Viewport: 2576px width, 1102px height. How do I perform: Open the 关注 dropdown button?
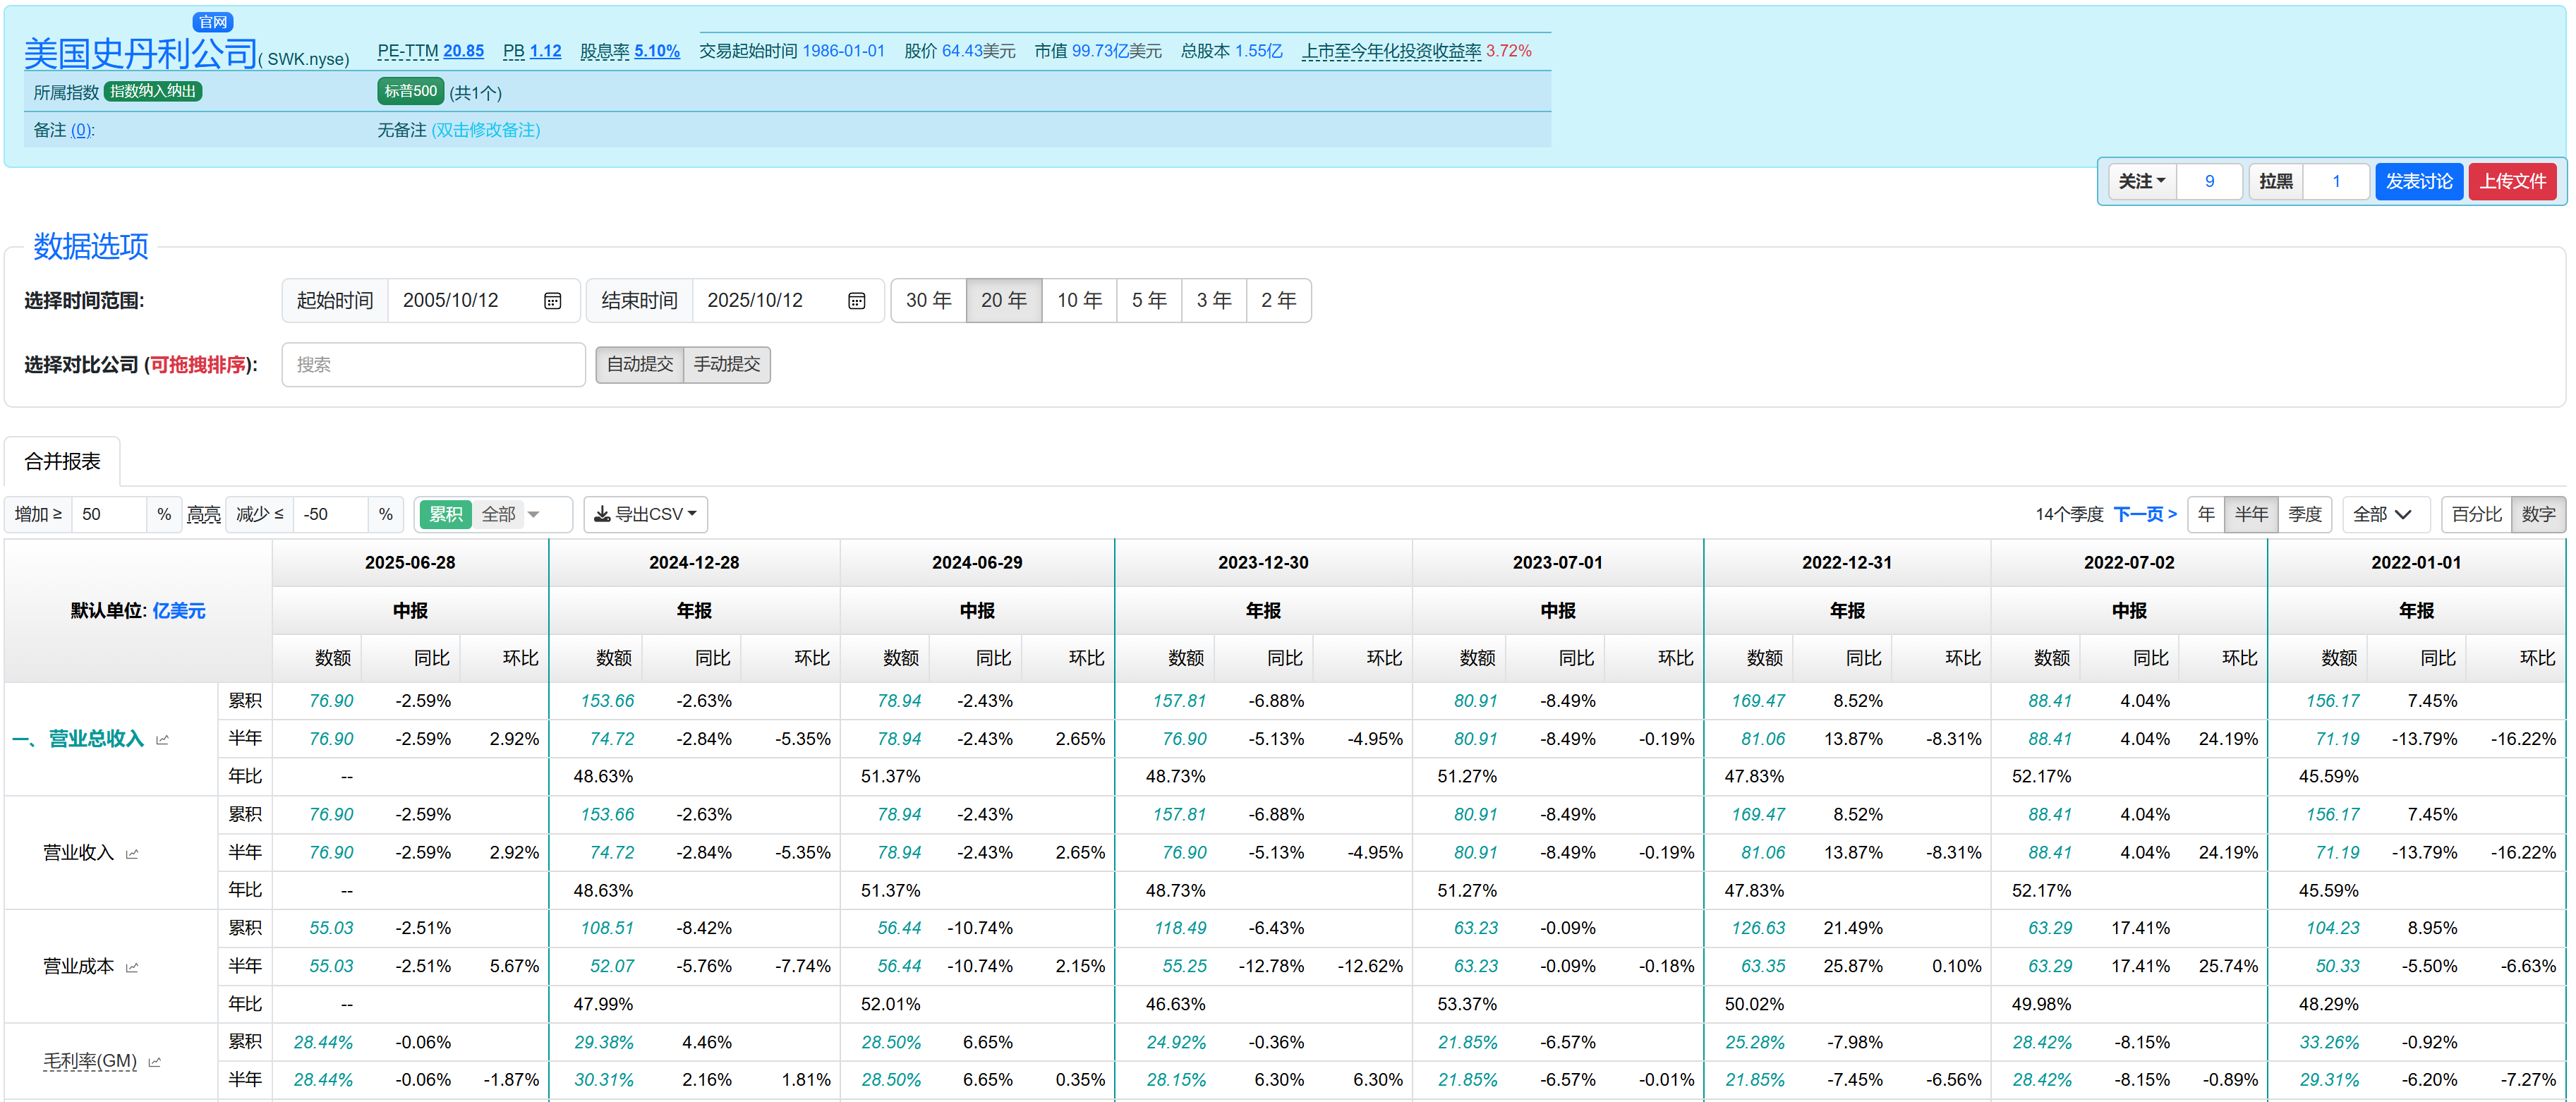pyautogui.click(x=2141, y=181)
